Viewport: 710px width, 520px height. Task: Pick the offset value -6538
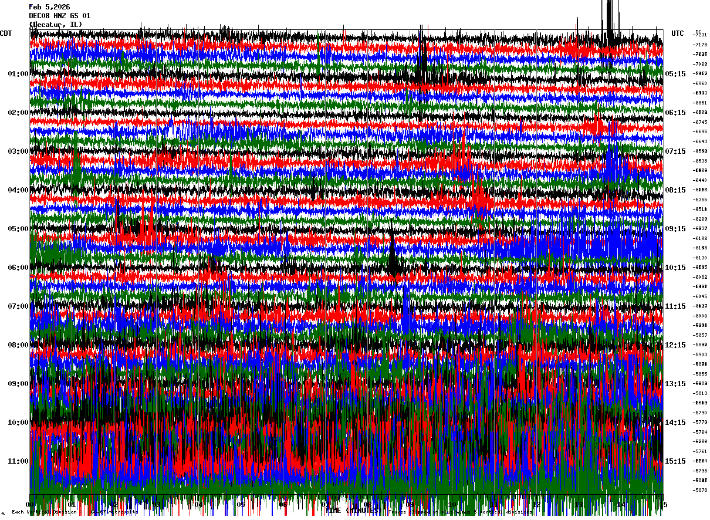click(x=701, y=161)
